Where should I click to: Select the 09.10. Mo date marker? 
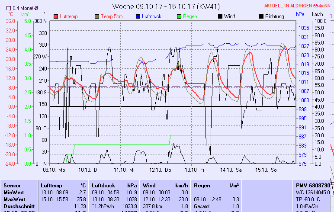point(58,170)
